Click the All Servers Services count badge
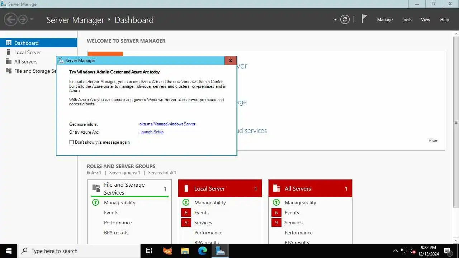The image size is (459, 258). 276,223
